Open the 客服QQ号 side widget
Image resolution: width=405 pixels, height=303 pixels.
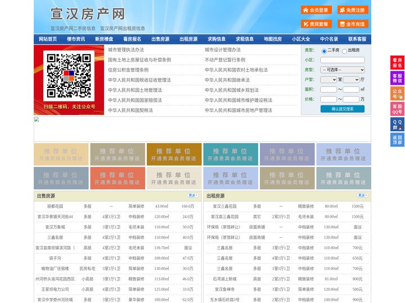point(397,109)
